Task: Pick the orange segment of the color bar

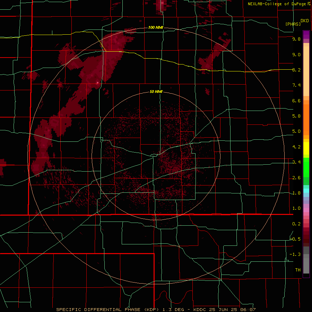Action: tap(306, 120)
